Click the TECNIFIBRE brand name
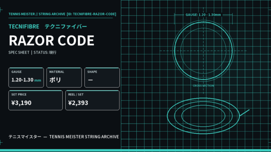Screen dimensions: 271x152 click(x=24, y=27)
